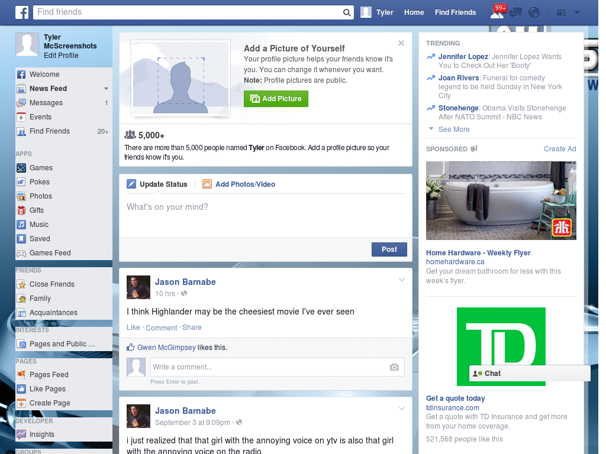Click the Close Friends star icon
This screenshot has width=606, height=454.
(21, 284)
